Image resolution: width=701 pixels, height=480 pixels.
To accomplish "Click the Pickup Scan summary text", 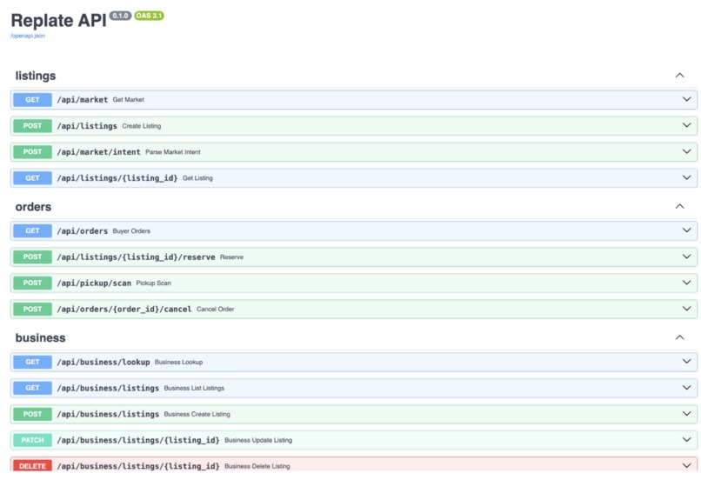I will click(153, 283).
